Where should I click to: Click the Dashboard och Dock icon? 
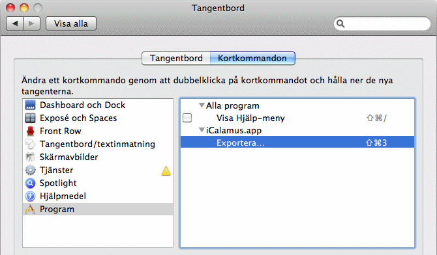pyautogui.click(x=31, y=105)
